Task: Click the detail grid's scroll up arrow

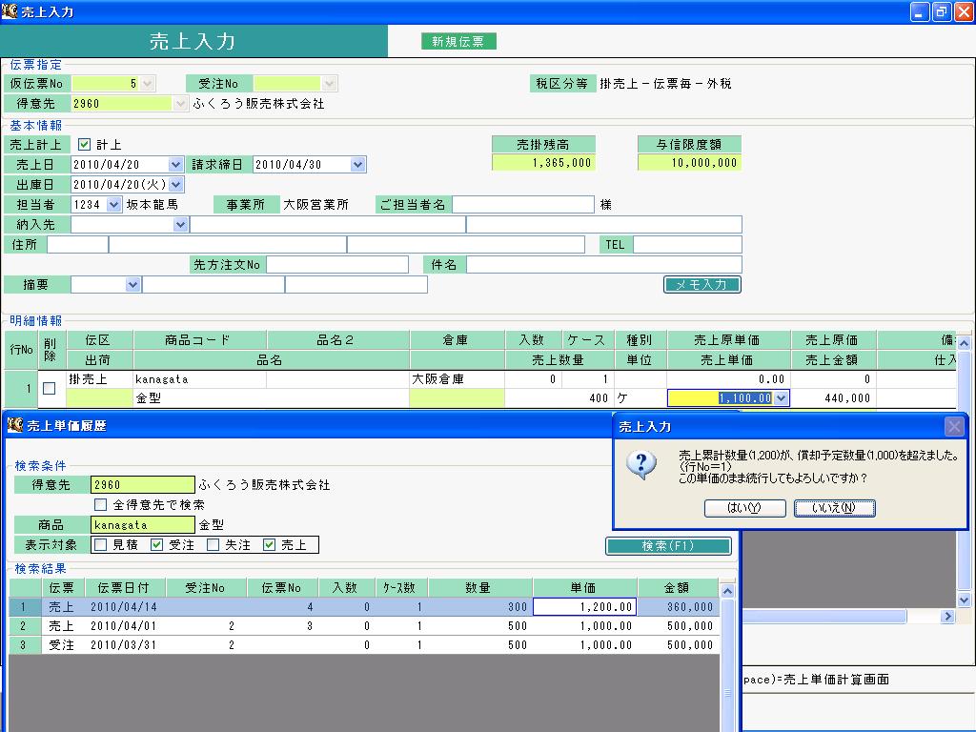Action: [x=964, y=343]
